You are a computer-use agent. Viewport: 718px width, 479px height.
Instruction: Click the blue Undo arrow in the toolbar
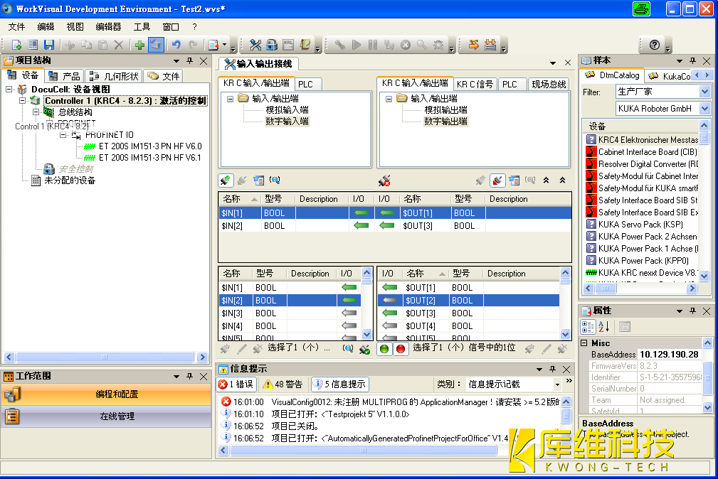point(176,45)
